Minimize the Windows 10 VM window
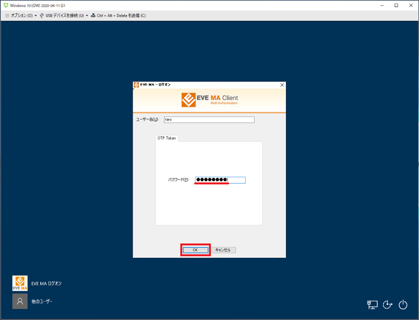This screenshot has height=320, width=419. coord(382,5)
